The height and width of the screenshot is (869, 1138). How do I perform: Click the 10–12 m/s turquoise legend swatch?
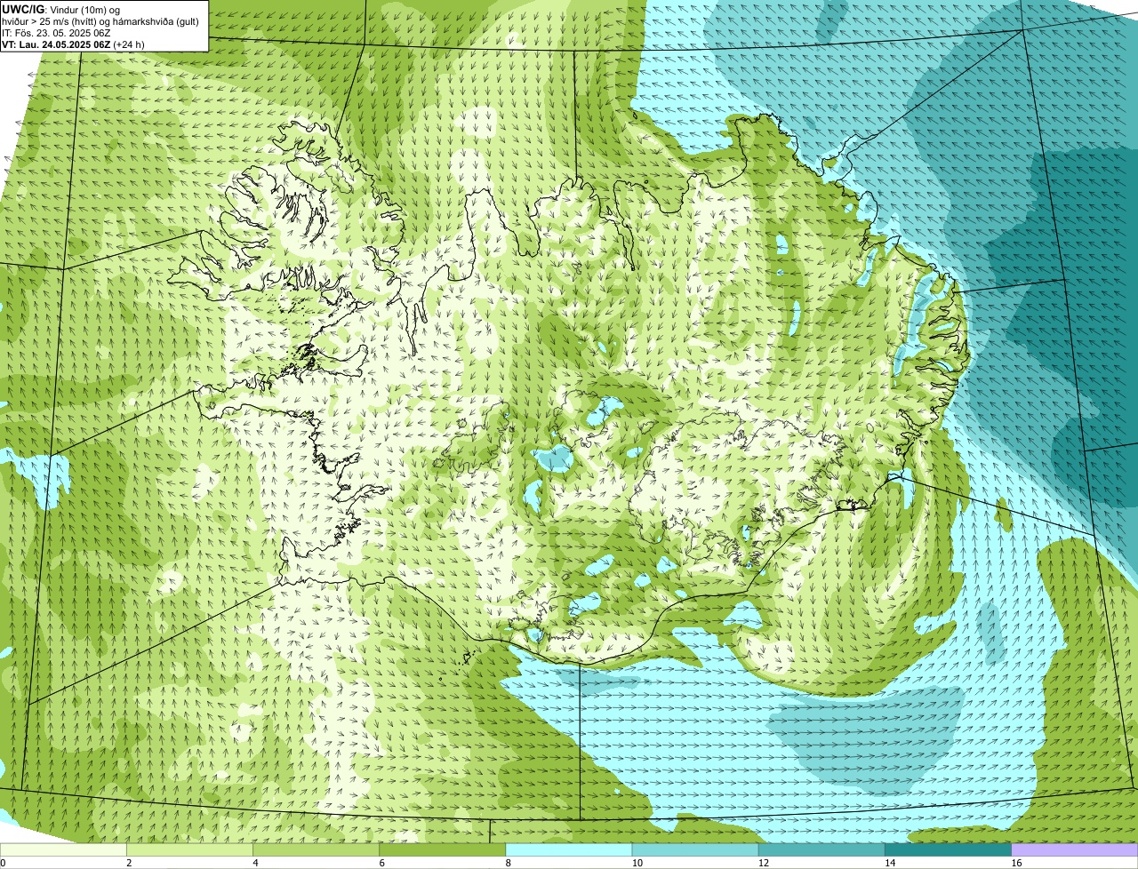click(x=695, y=850)
